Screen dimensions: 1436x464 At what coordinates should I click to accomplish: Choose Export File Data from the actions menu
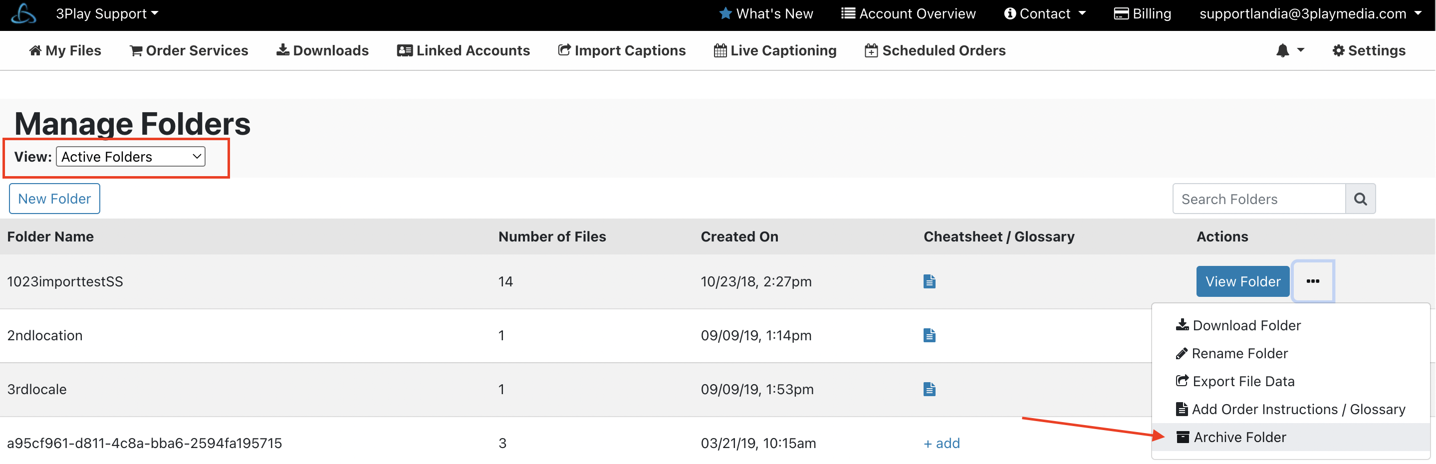[1235, 381]
